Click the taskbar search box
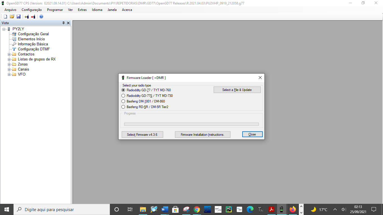This screenshot has width=383, height=215. point(62,209)
